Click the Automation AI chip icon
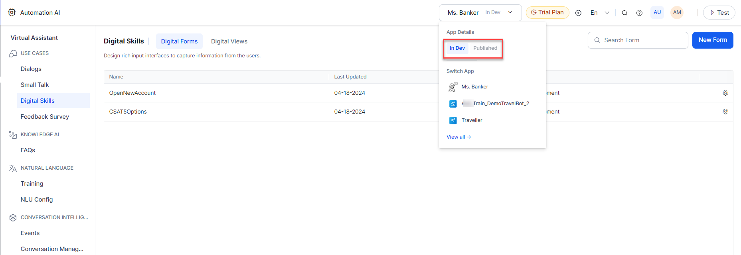The height and width of the screenshot is (255, 741). [x=12, y=12]
